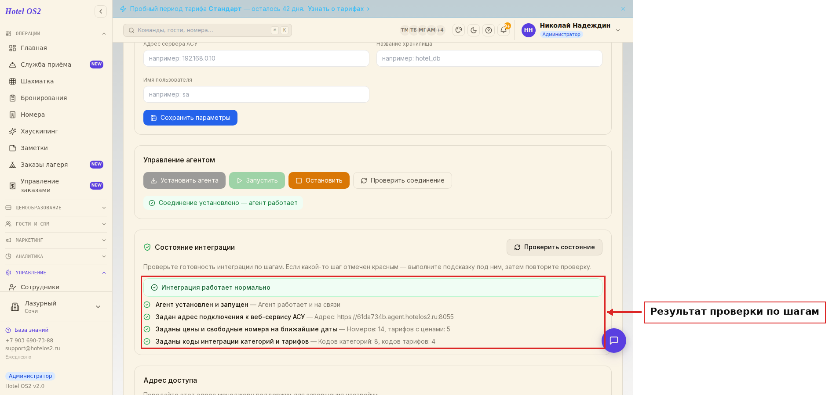Open the theme palette icon
Viewport: 836px width, 395px height.
(x=459, y=30)
